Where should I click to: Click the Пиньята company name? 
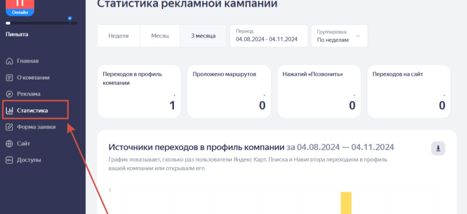tap(17, 35)
